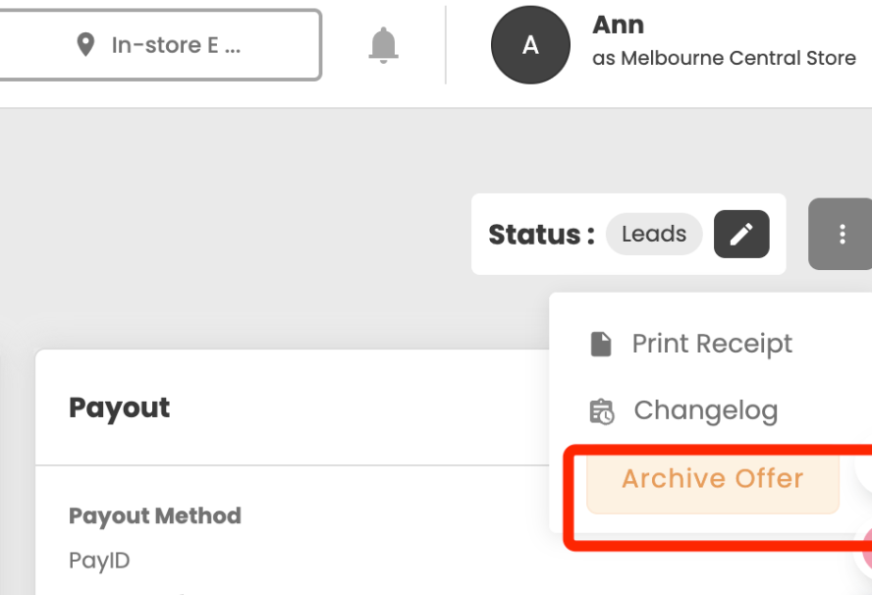This screenshot has height=595, width=872.
Task: Click the location pin icon
Action: (85, 45)
